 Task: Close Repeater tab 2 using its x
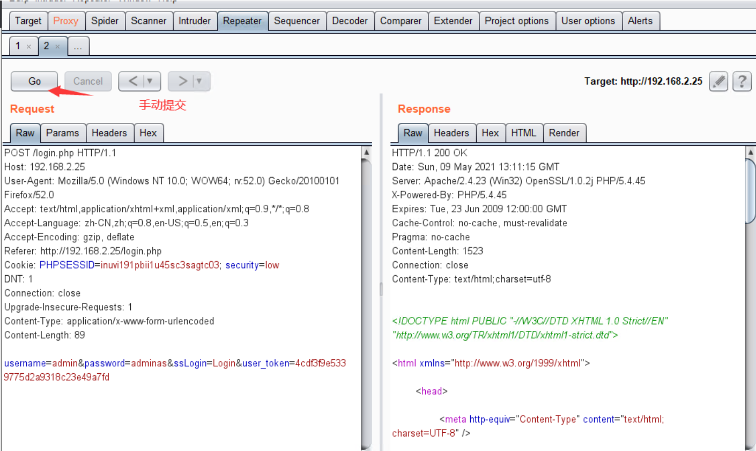click(x=58, y=47)
